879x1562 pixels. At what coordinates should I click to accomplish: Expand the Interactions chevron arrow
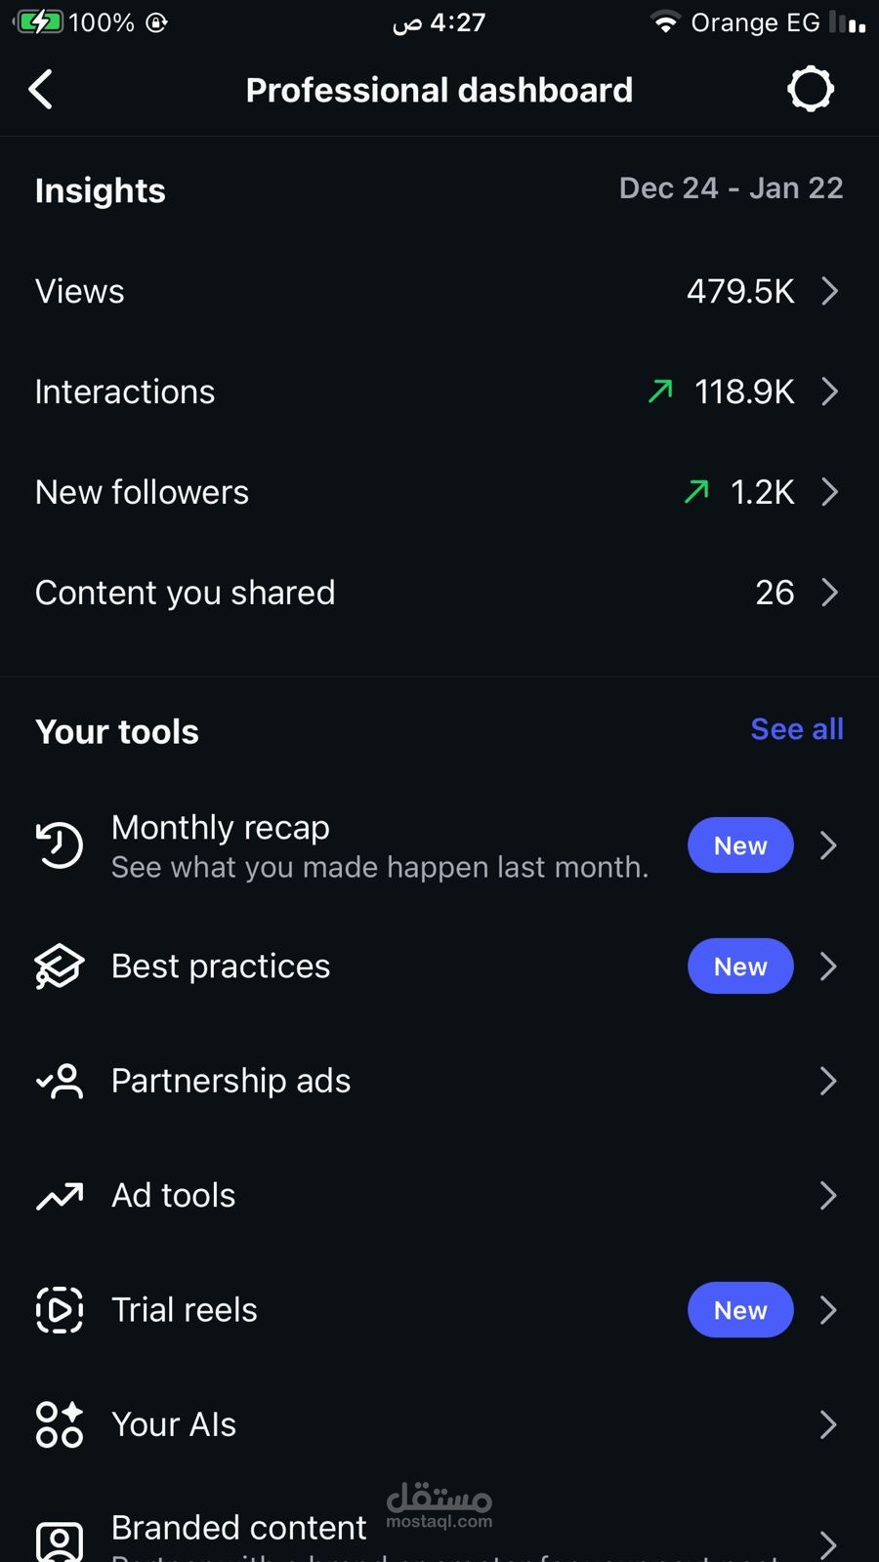[x=829, y=391]
